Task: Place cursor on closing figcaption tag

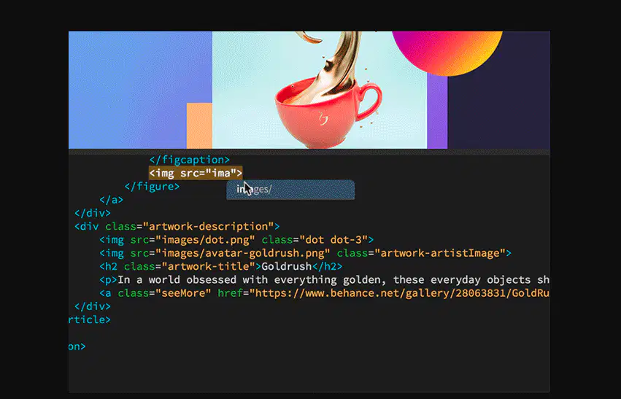Action: coord(189,160)
